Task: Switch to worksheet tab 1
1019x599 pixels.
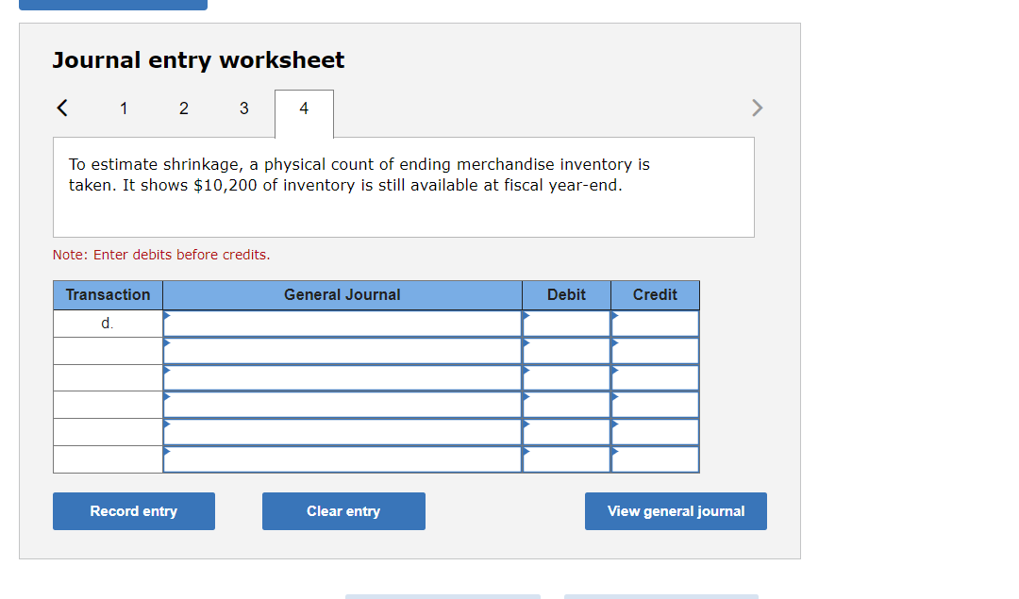Action: point(124,108)
